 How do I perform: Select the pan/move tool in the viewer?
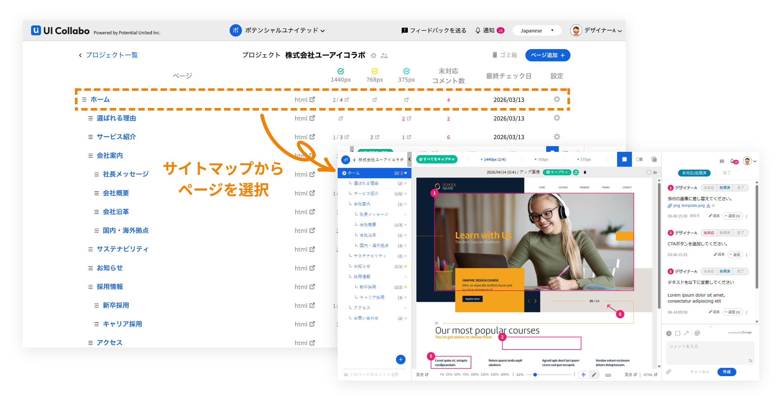[584, 375]
